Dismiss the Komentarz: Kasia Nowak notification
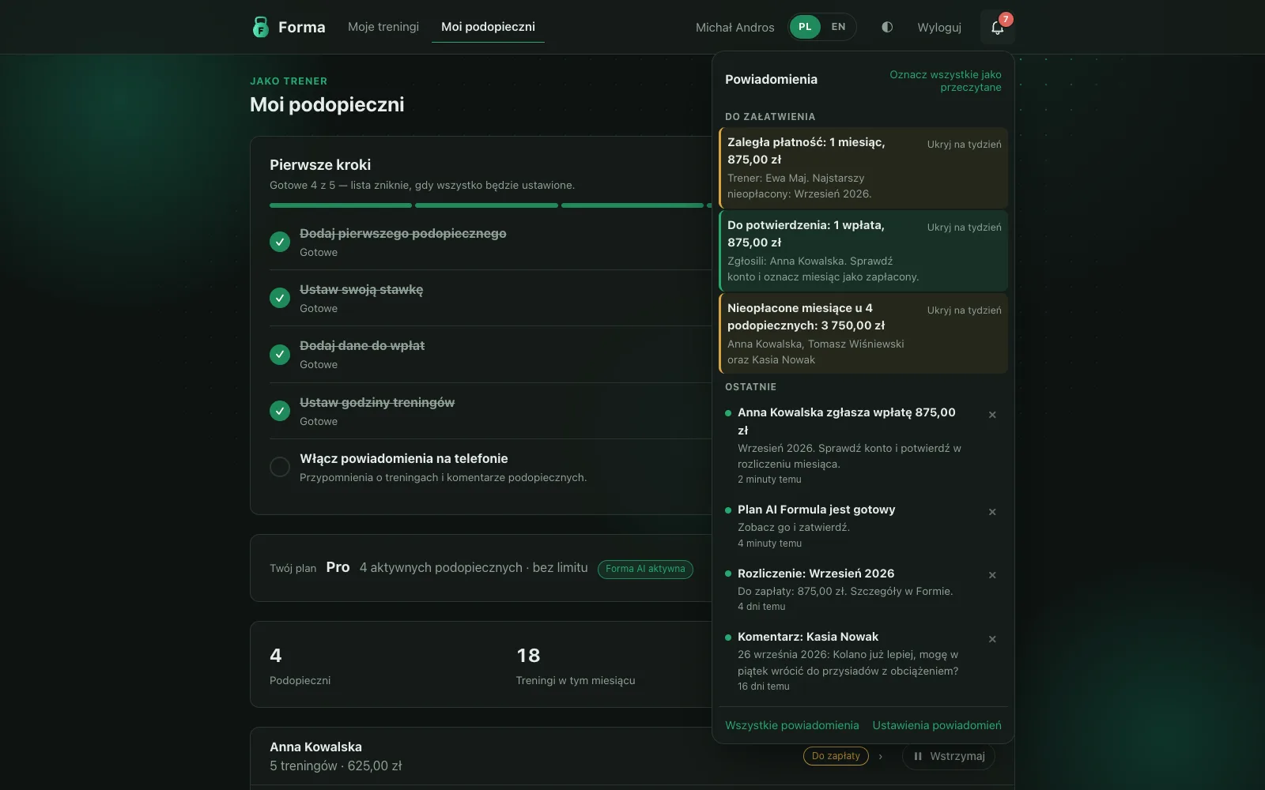The height and width of the screenshot is (790, 1265). 992,639
